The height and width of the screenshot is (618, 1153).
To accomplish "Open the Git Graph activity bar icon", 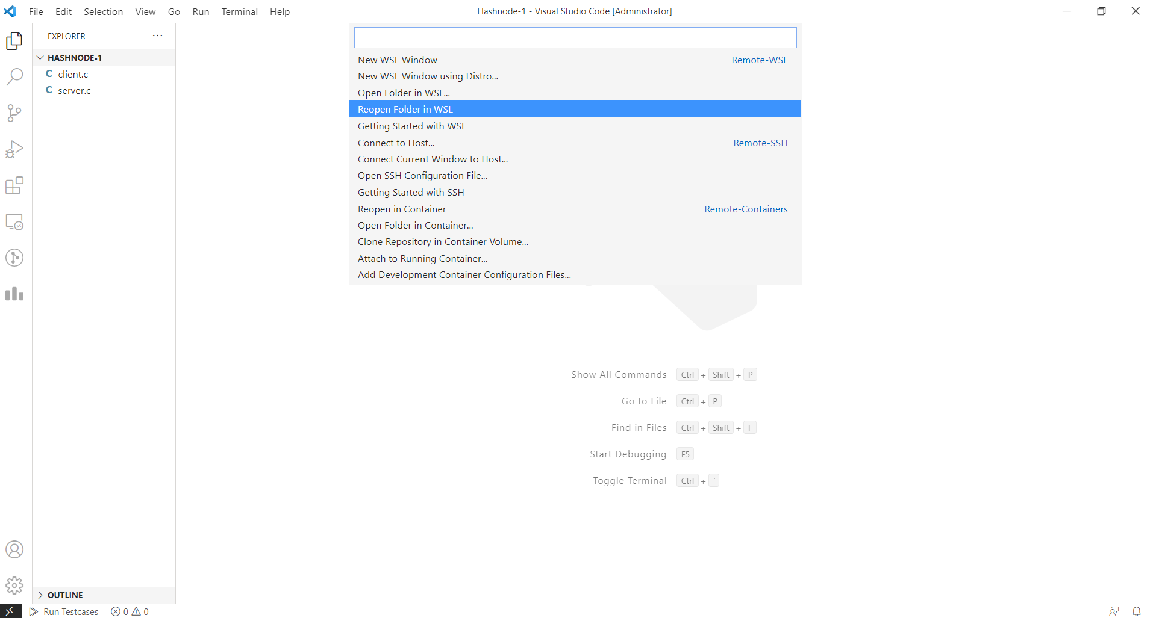I will coord(14,258).
